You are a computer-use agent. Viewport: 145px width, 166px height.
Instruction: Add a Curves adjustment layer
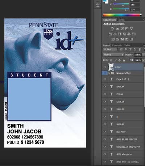coord(122,29)
